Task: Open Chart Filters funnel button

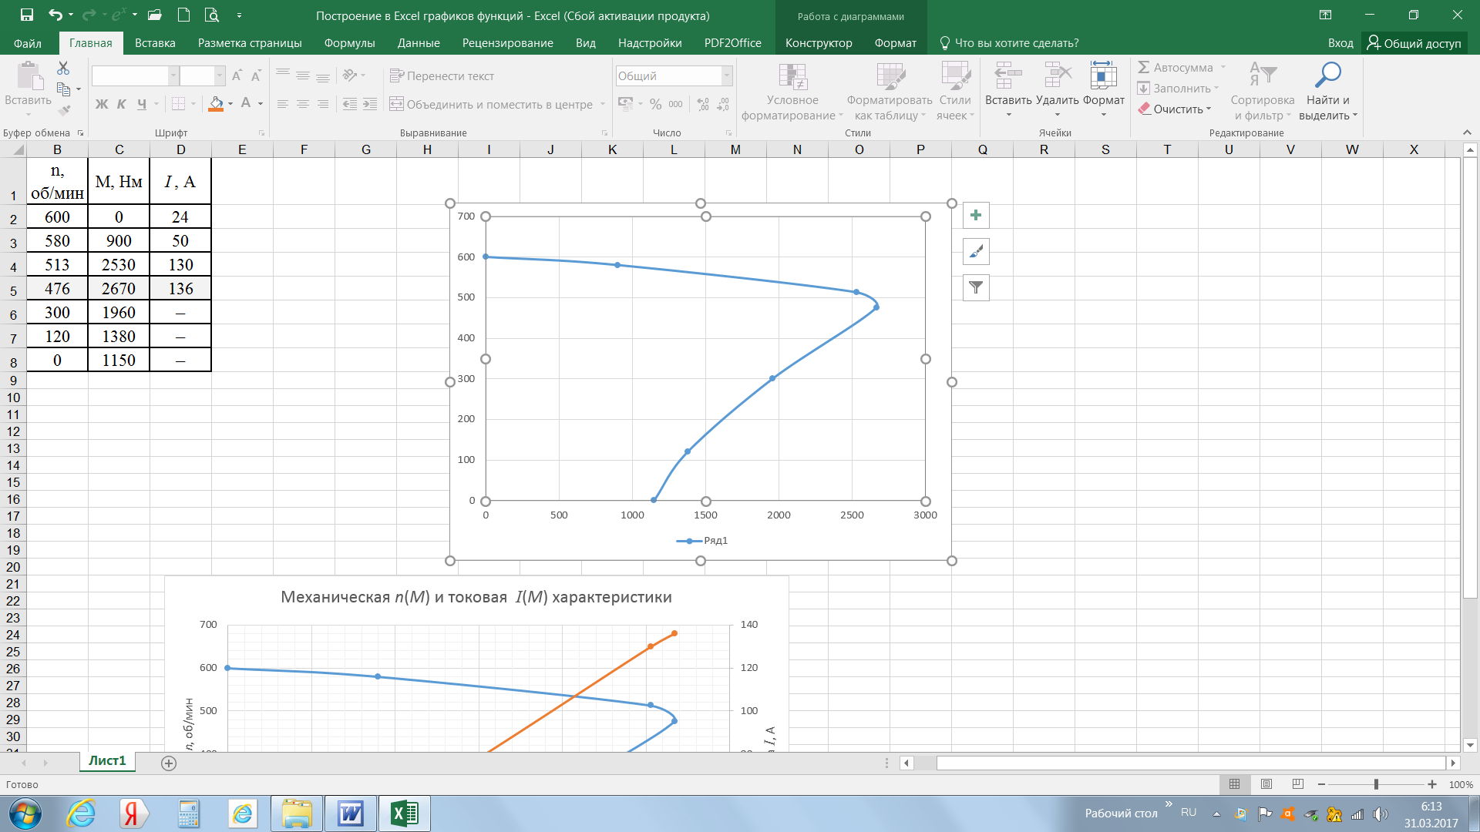Action: coord(976,288)
